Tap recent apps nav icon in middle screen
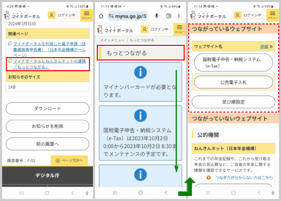Screen dimensions: 281x201 pyautogui.click(x=115, y=193)
